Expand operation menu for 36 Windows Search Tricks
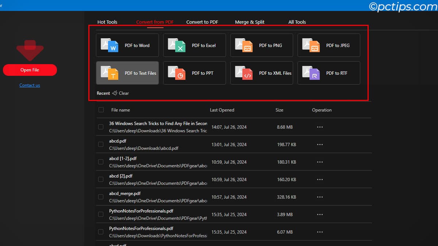 coord(320,127)
